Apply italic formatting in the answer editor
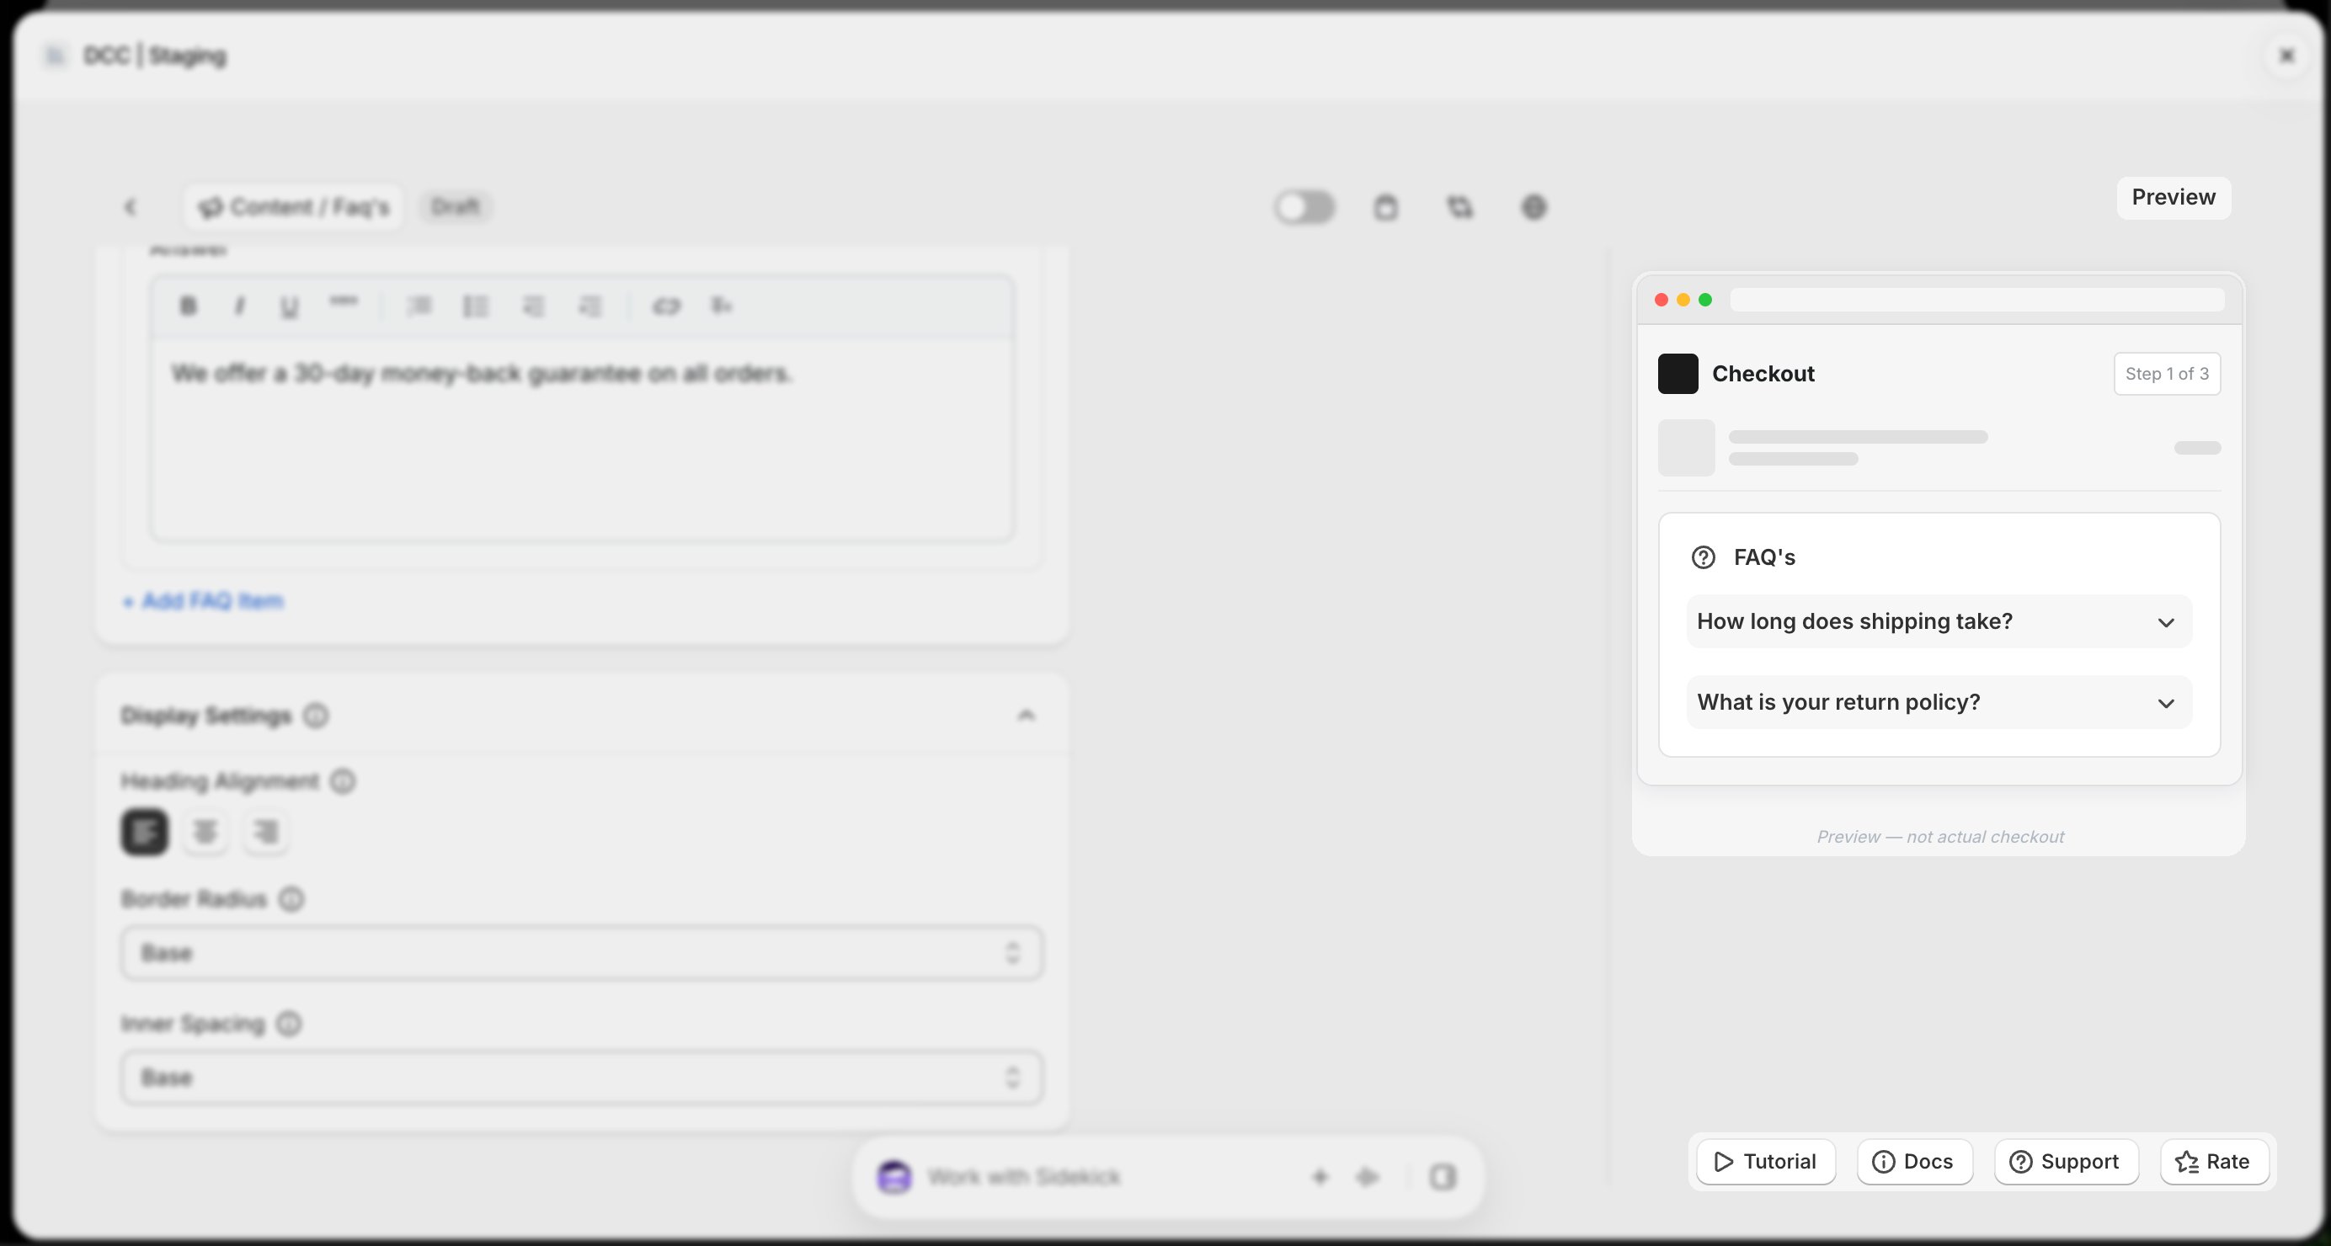2331x1246 pixels. click(239, 306)
